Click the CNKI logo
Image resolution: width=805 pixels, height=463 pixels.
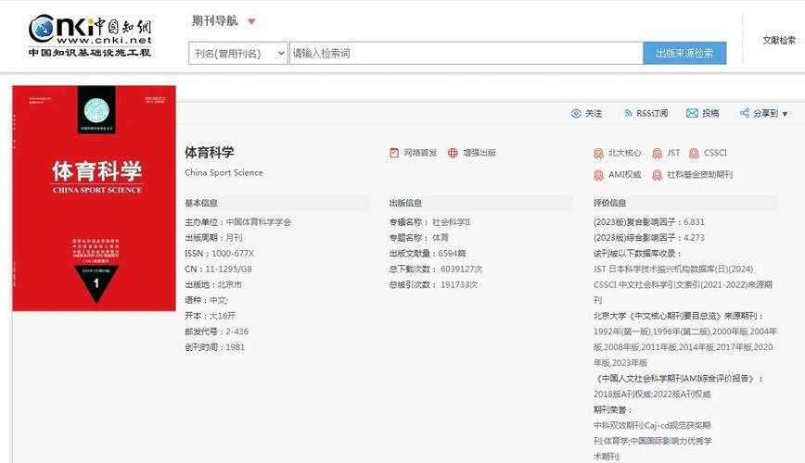tap(90, 35)
